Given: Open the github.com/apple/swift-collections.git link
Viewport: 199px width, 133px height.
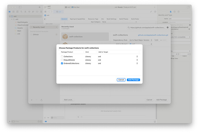Looking at the screenshot, I should coord(153,35).
